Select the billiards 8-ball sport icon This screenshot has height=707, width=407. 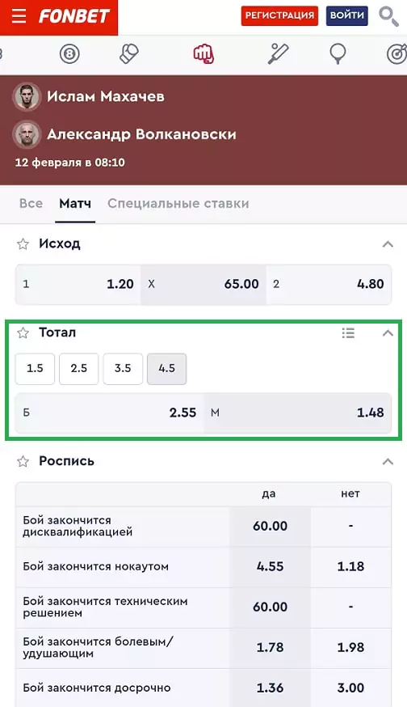[x=69, y=54]
